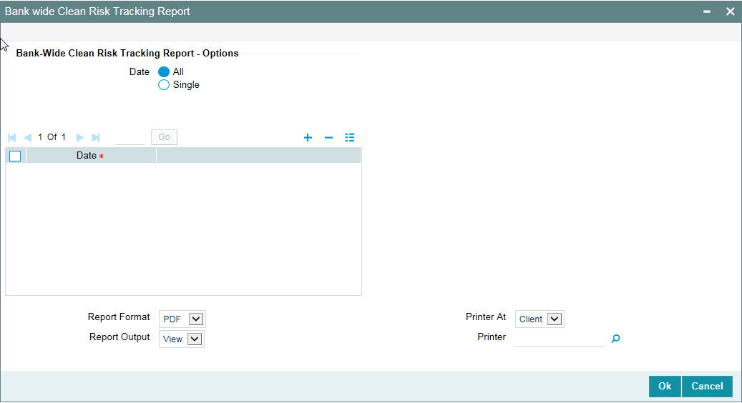Go to next page of date grid

(x=80, y=137)
